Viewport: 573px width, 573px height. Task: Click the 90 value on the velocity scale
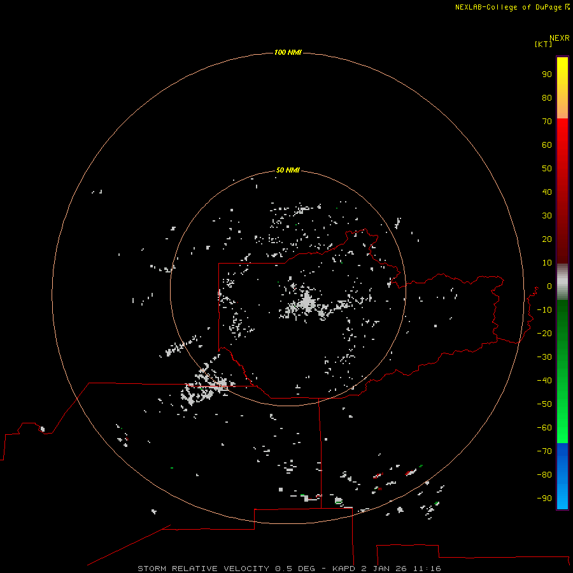[547, 74]
